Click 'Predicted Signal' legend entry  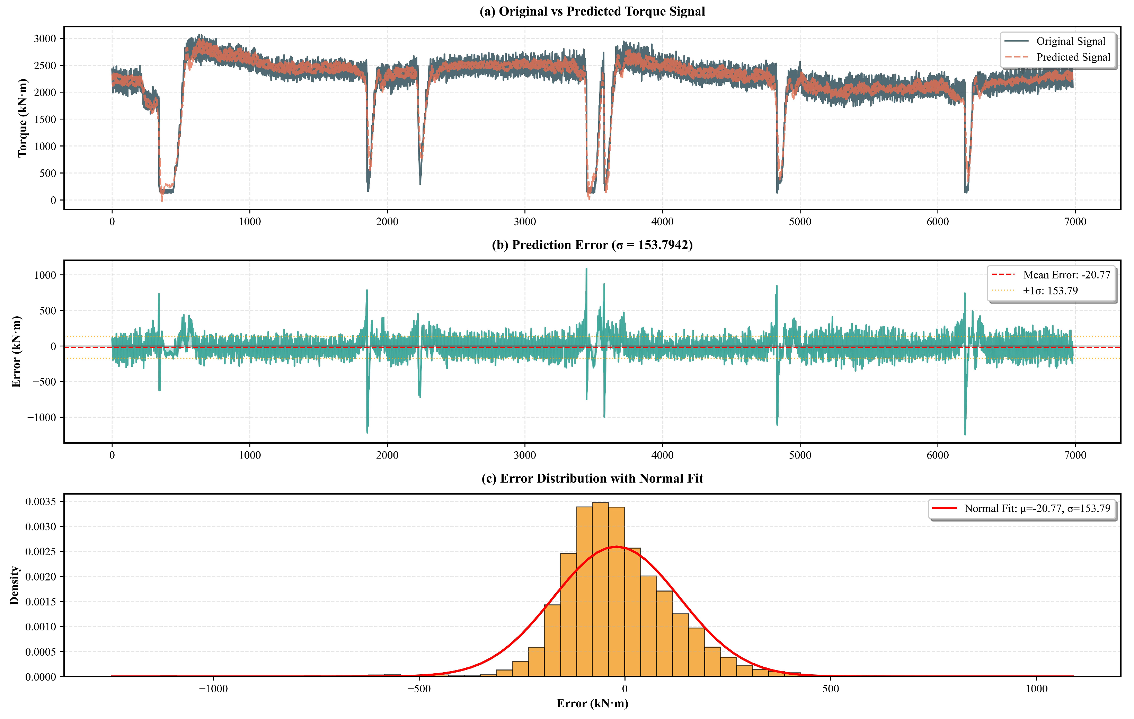[x=1057, y=57]
